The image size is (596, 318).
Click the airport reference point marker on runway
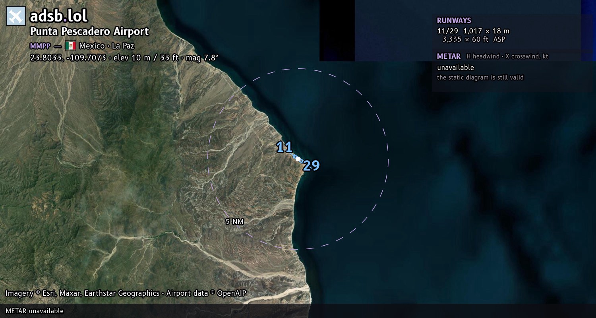click(298, 159)
